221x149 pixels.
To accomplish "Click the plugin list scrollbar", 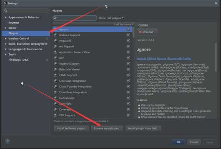I will click(x=134, y=32).
